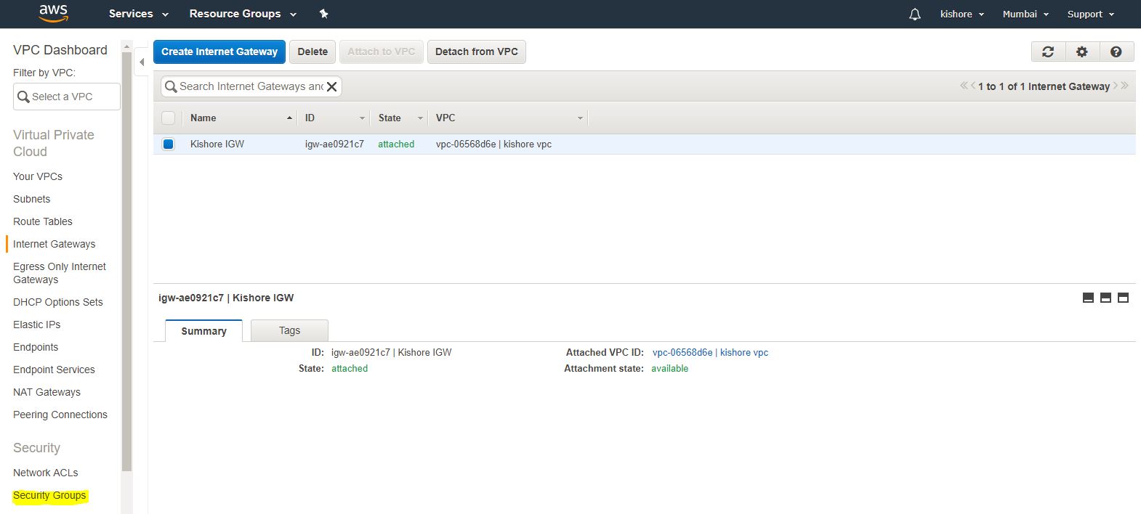
Task: Uncheck the Kishore IGW row checkbox
Action: coord(169,144)
